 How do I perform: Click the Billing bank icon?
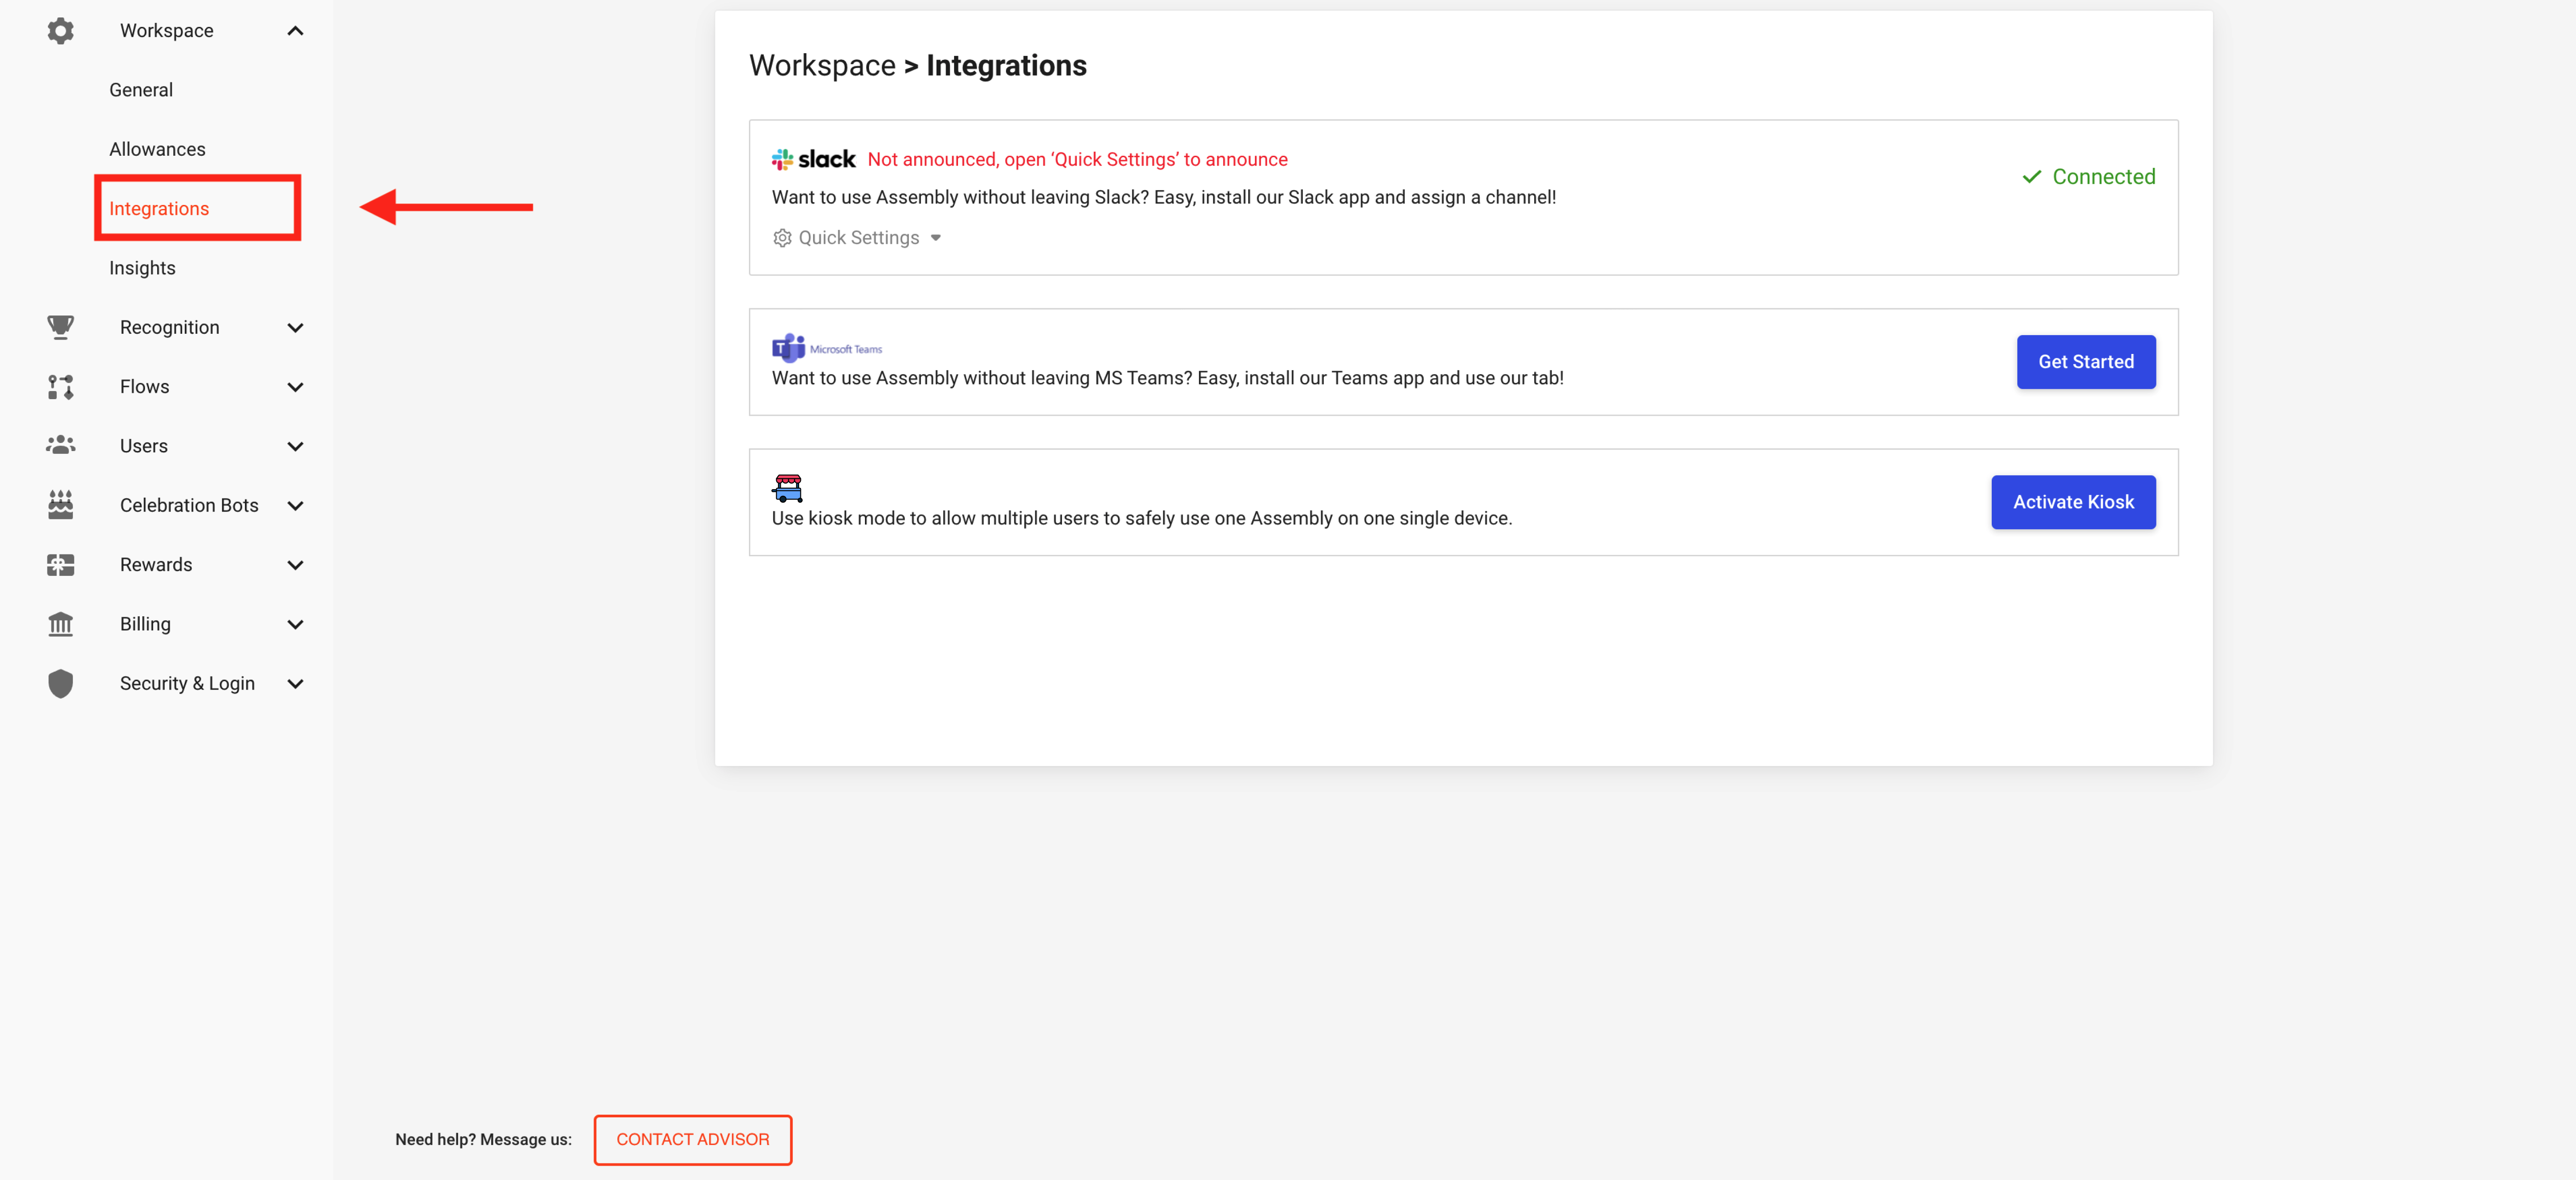pos(60,625)
